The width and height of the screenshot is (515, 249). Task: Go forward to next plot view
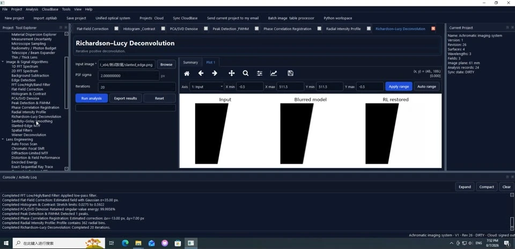pyautogui.click(x=215, y=74)
